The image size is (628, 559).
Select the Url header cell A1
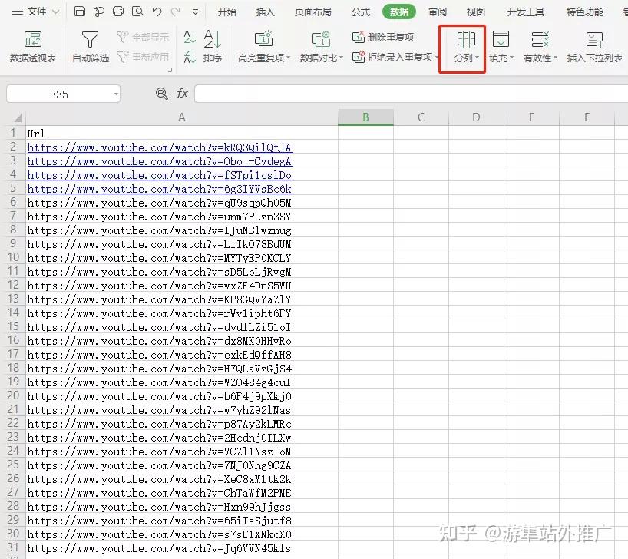[181, 133]
